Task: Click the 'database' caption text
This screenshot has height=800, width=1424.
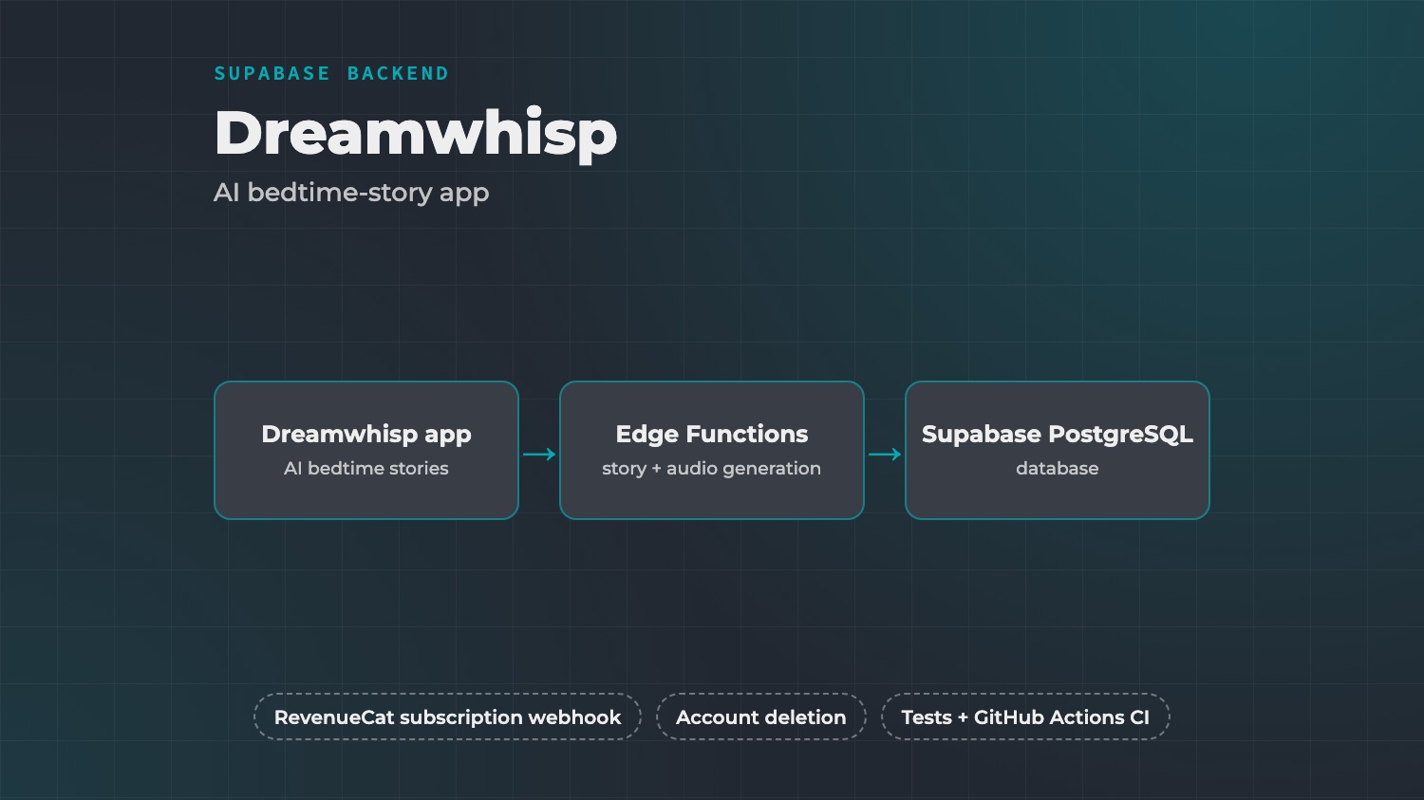Action: tap(1058, 468)
